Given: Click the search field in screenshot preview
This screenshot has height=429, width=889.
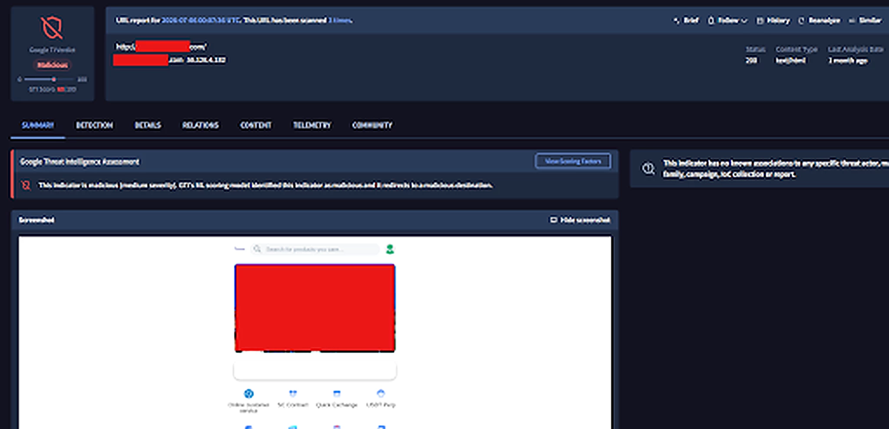Looking at the screenshot, I should (x=315, y=249).
